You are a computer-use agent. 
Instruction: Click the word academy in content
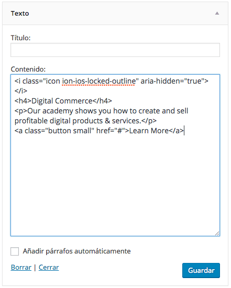coord(58,111)
